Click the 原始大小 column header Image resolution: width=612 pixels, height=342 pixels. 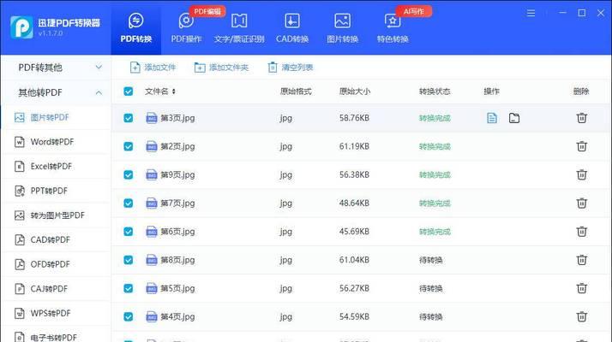[354, 91]
